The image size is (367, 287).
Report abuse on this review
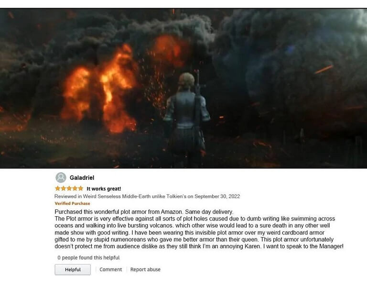coord(145,269)
